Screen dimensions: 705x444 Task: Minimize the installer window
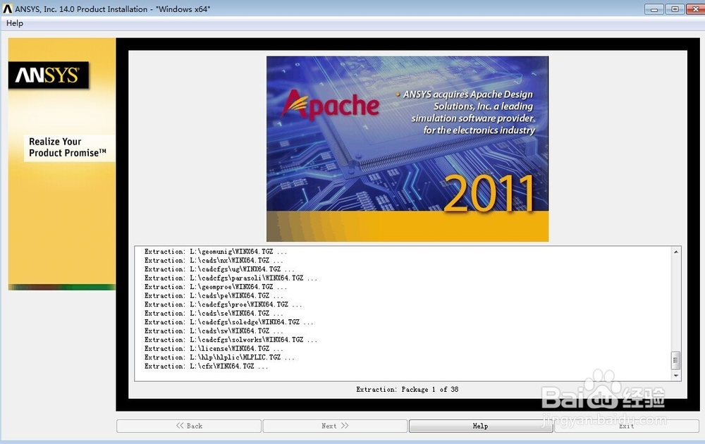click(654, 9)
